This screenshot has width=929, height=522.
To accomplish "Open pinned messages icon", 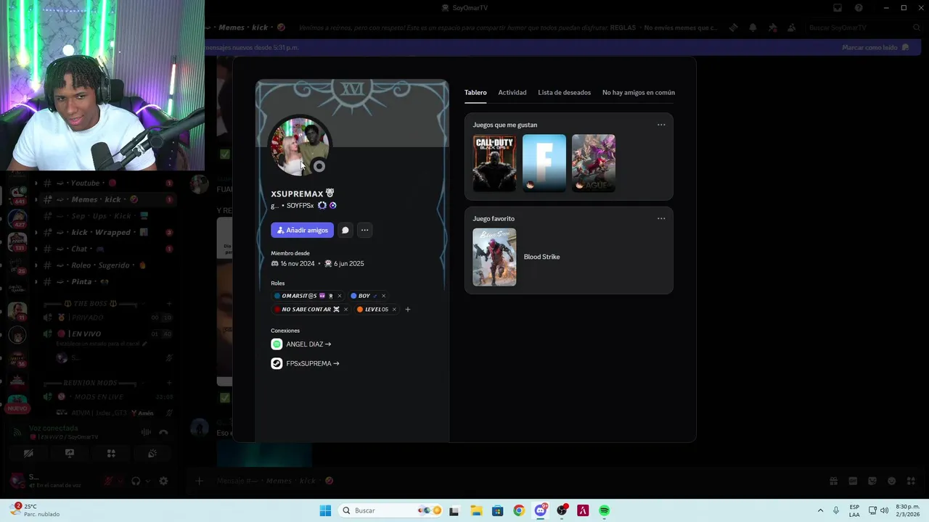I will 772,28.
